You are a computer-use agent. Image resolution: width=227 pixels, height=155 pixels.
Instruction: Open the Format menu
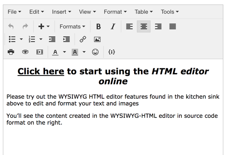[x=115, y=12]
